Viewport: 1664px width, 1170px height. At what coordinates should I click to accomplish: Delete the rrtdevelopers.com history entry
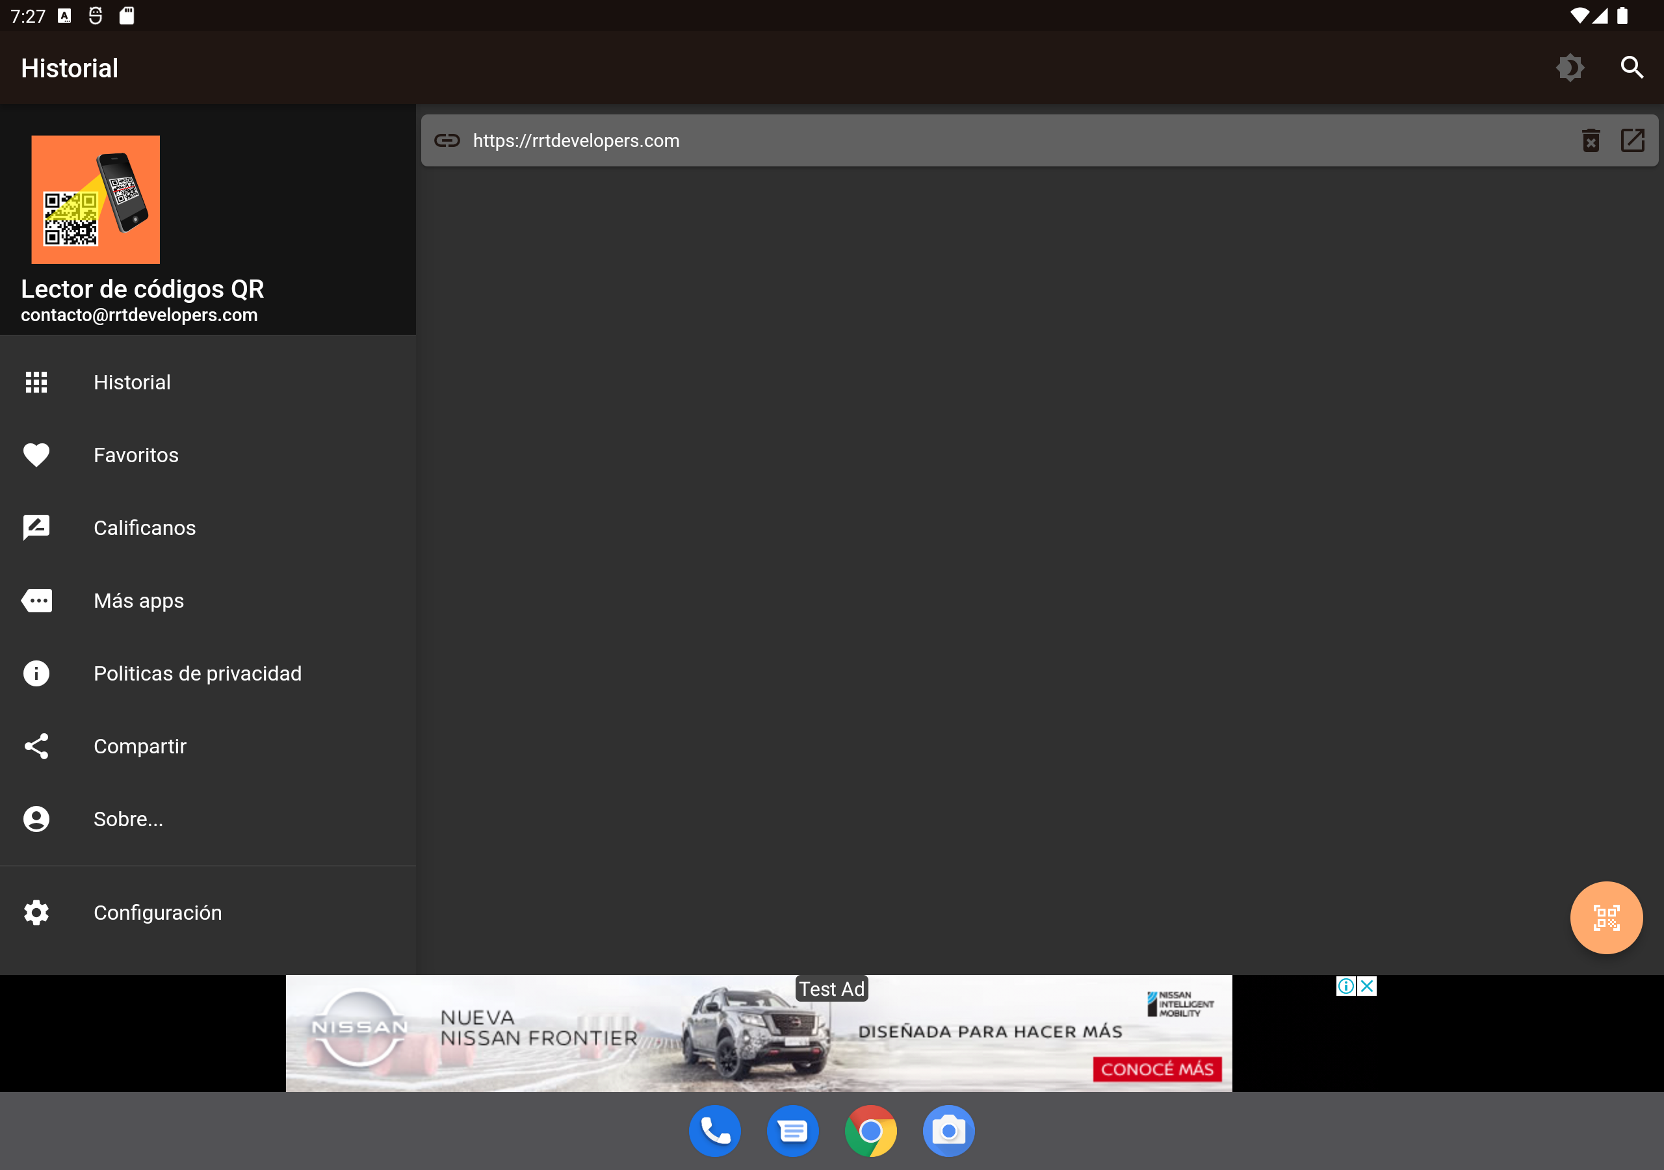(x=1591, y=140)
